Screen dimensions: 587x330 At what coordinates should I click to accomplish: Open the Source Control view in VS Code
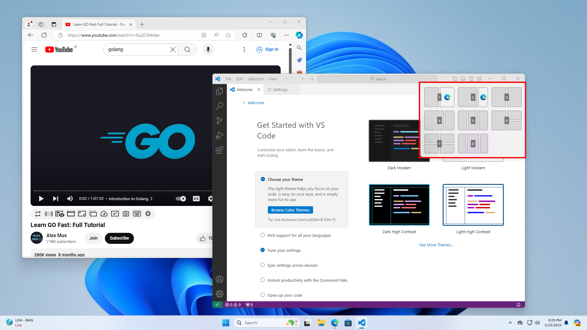pos(219,121)
